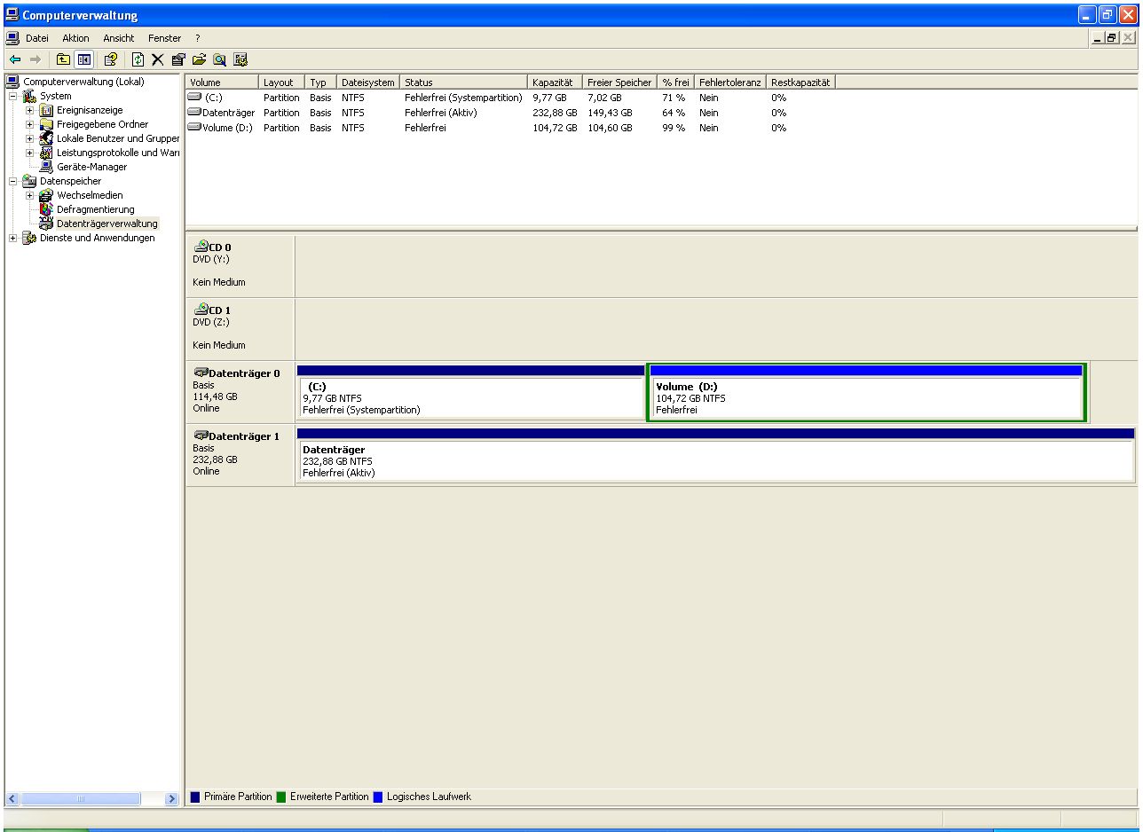The width and height of the screenshot is (1143, 832).
Task: Open the Properties toolbar icon
Action: point(178,59)
